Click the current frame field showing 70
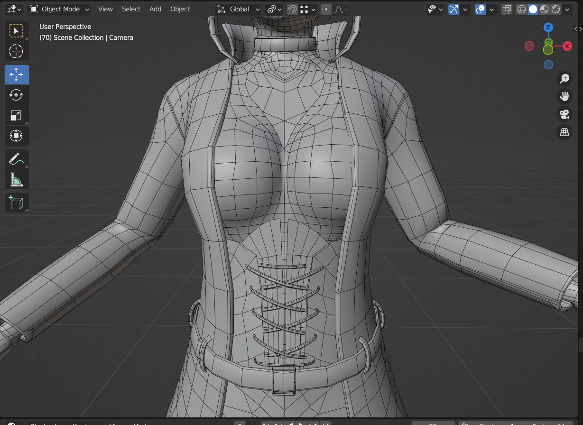583x425 pixels. point(432,424)
